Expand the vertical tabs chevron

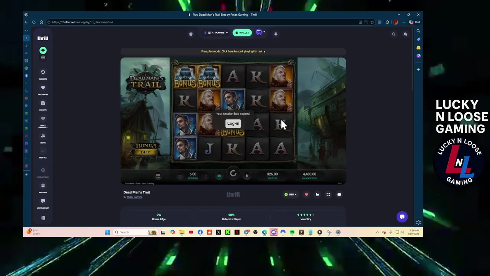[26, 30]
